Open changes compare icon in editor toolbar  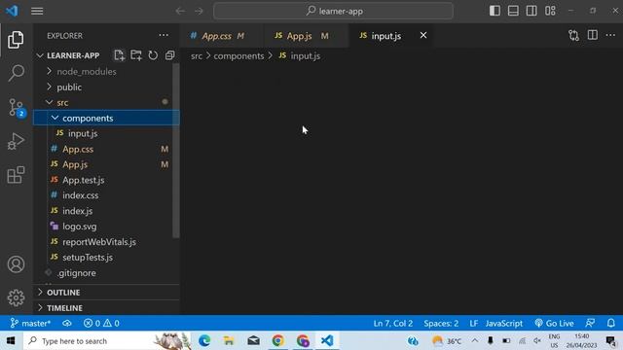[573, 35]
